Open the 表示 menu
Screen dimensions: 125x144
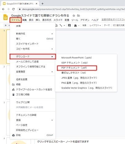pos(31,20)
